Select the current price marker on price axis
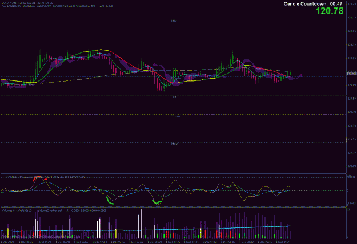The image size is (357, 244). [x=352, y=74]
